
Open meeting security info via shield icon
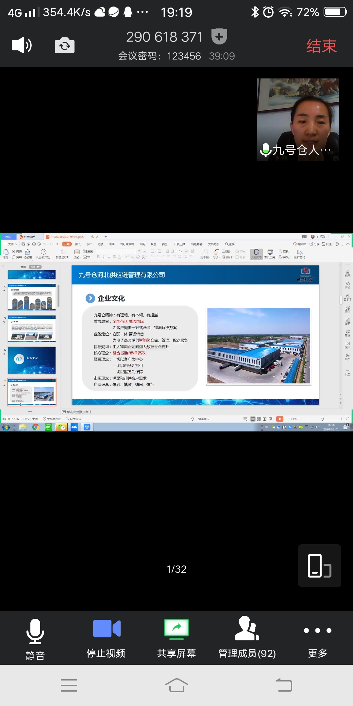pos(219,37)
